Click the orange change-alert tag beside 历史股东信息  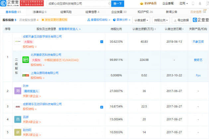[x=54, y=20]
